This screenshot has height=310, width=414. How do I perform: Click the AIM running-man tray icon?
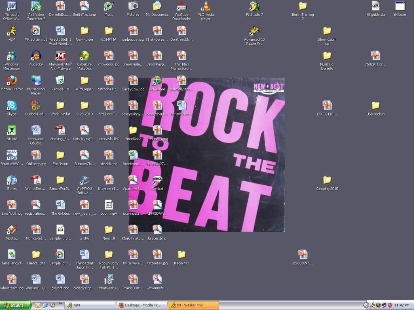click(372, 305)
